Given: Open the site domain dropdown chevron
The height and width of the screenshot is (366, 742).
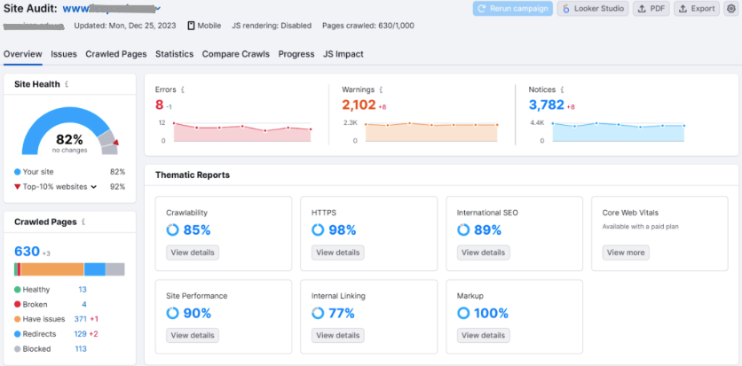Looking at the screenshot, I should click(158, 10).
